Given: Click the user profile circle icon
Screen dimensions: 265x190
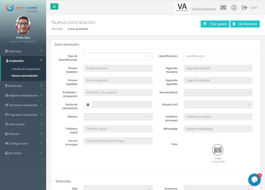Looking at the screenshot, I should [x=234, y=8].
